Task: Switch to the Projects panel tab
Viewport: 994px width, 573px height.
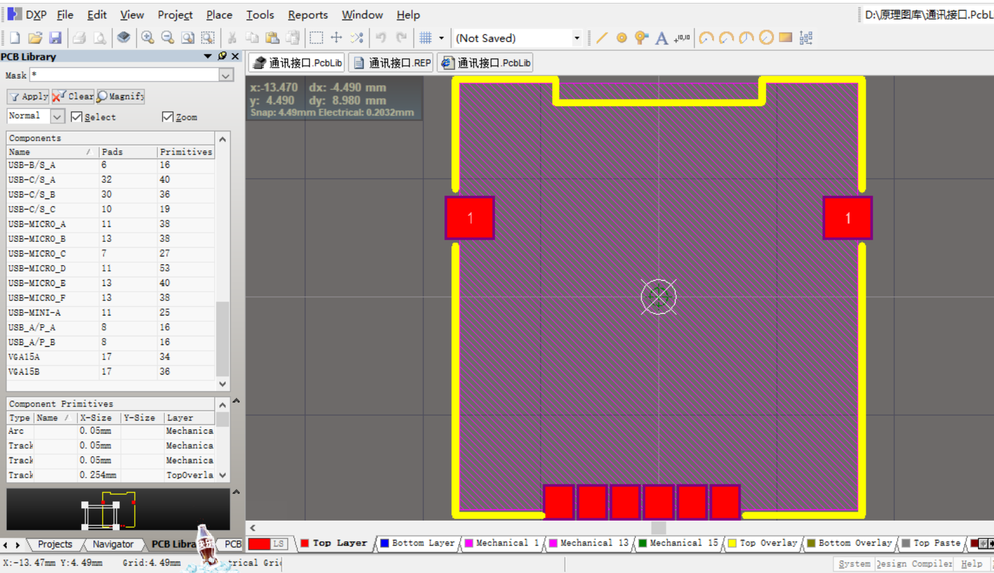Action: (55, 544)
